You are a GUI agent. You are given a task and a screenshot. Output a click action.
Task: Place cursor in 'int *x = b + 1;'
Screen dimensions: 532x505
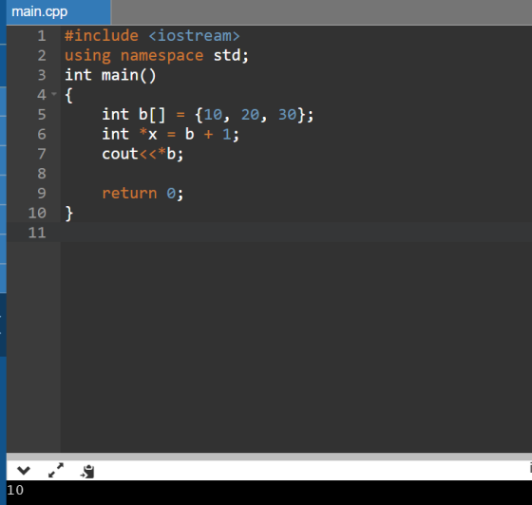tap(171, 134)
